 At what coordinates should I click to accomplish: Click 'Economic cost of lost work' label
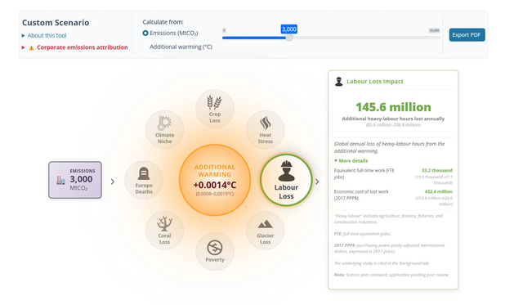361,195
